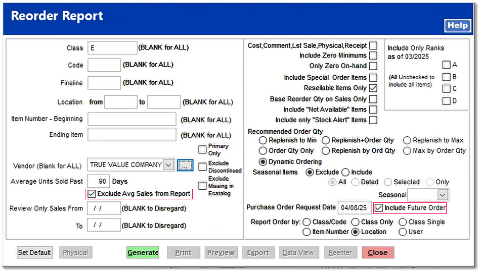Toggle Resellable Items Only checkbox
The width and height of the screenshot is (480, 272).
tap(373, 88)
